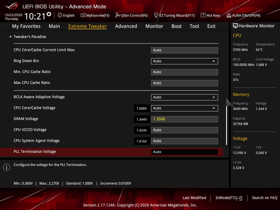Viewport: 280px width, 210px height.
Task: Switch to My Favorites tab
Action: [x=26, y=26]
